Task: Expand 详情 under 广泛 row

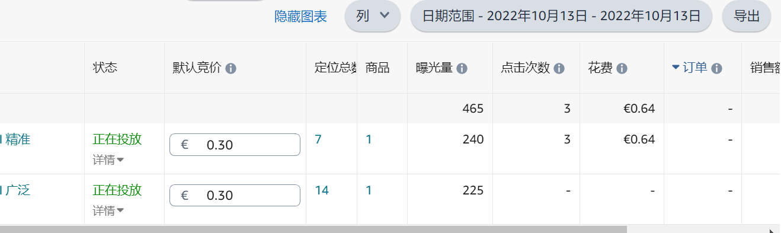Action: click(x=108, y=210)
